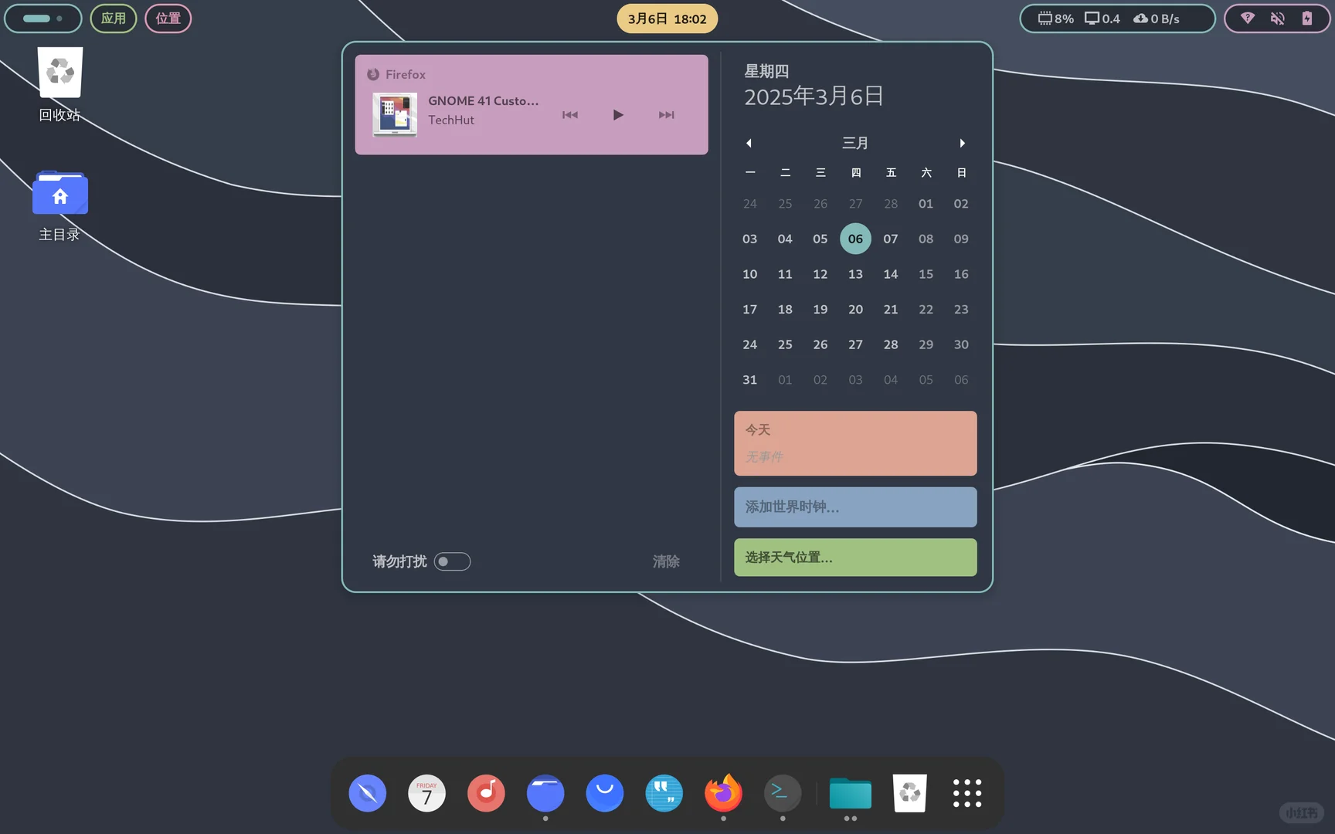Click the workspace indicator pill in the top bar
Screen dimensions: 1335x834
43,19
